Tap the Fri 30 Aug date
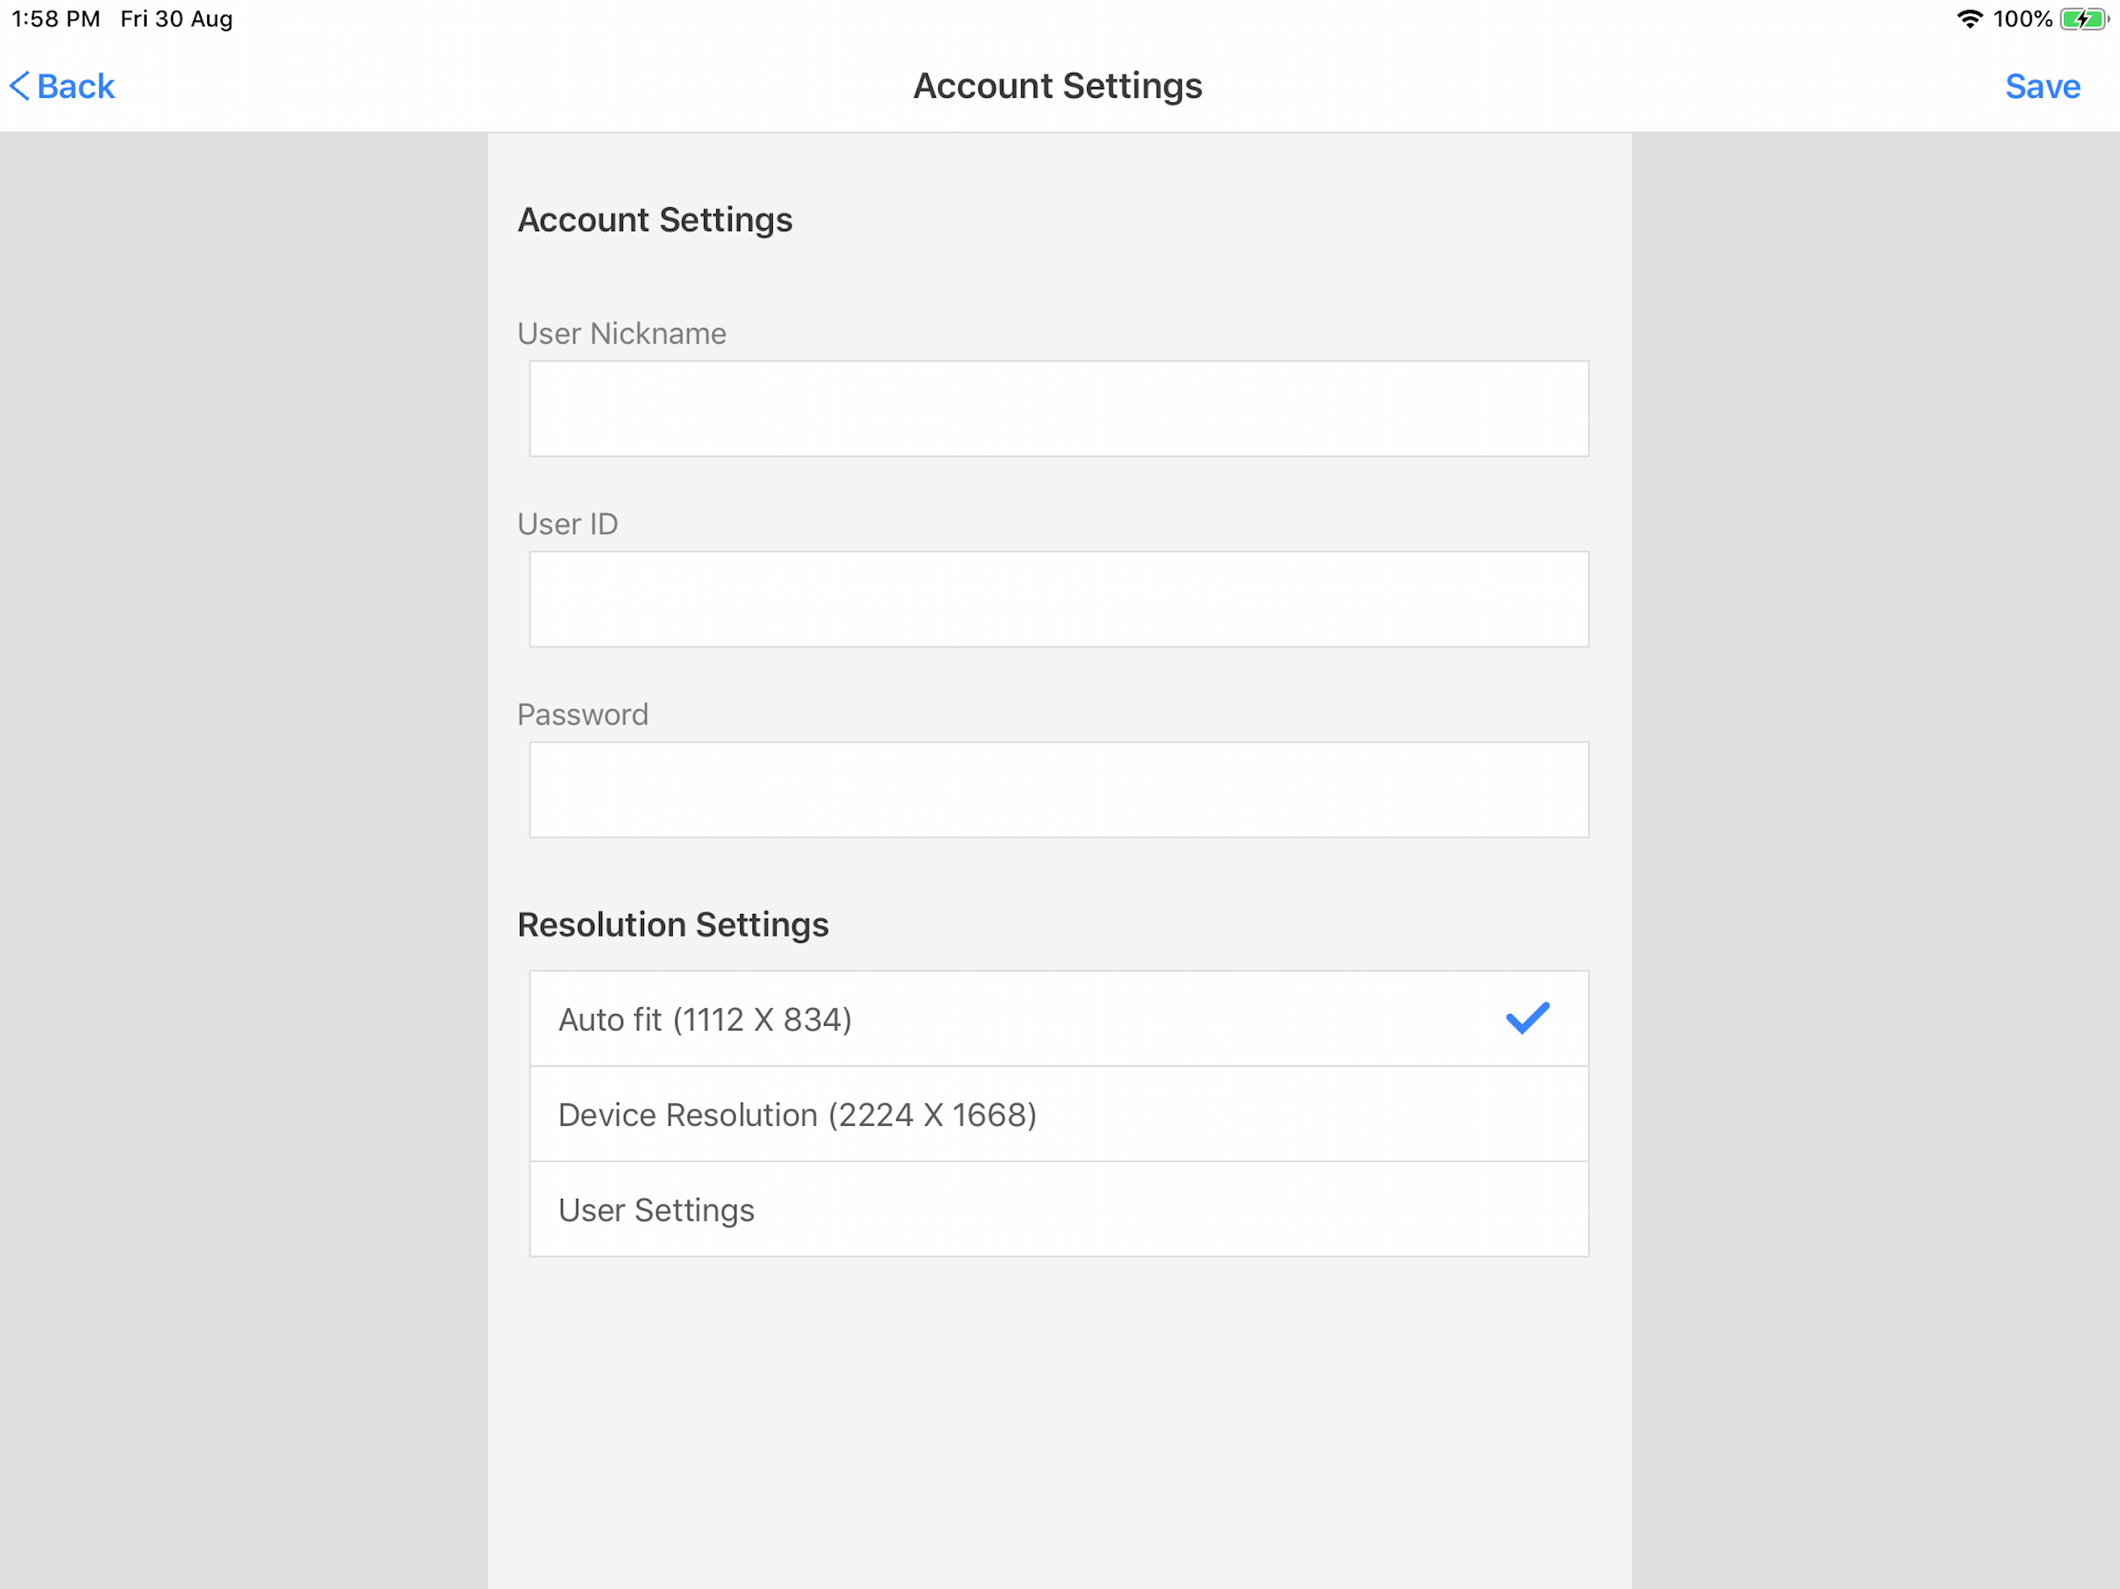Image resolution: width=2120 pixels, height=1589 pixels. [176, 19]
